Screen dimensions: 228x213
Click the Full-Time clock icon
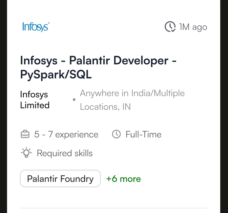coord(116,134)
